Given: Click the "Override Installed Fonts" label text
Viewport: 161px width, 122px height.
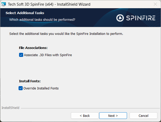Looking at the screenshot, I should pos(41,88).
